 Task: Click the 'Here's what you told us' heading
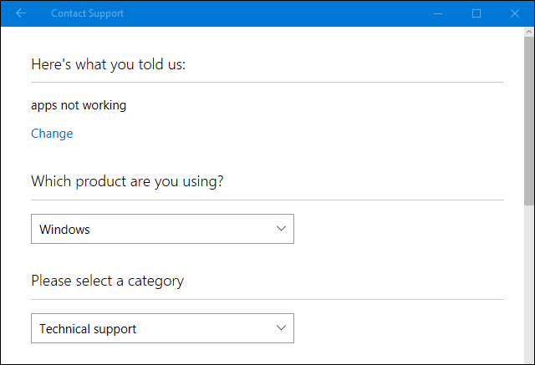point(108,65)
